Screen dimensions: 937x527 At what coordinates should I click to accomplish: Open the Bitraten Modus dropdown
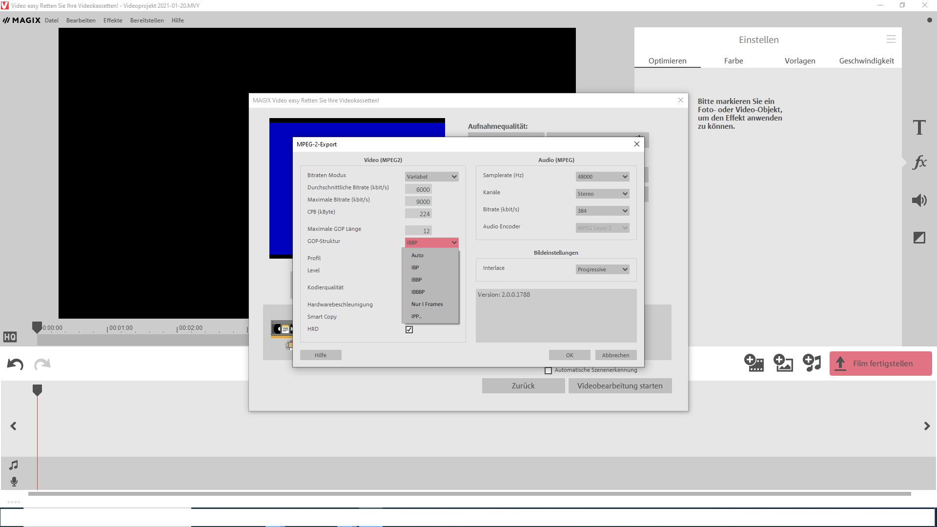(431, 177)
